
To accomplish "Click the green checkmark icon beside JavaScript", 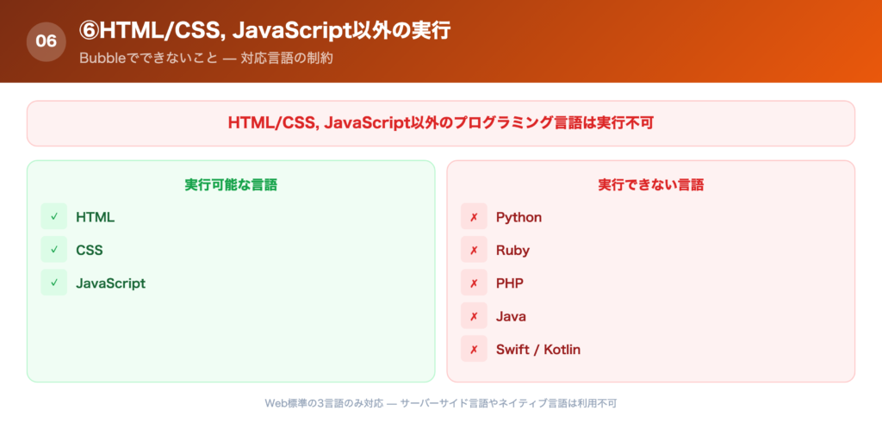I will tap(54, 283).
